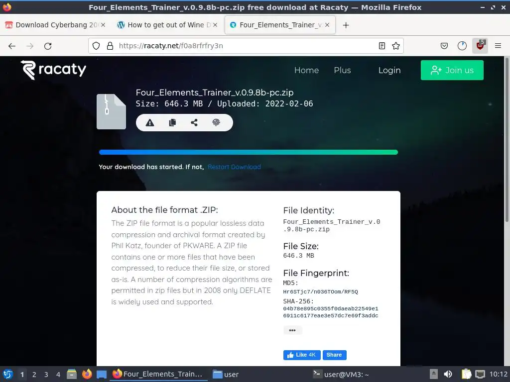This screenshot has width=510, height=382.
Task: Click the copy link icon under the filename
Action: [172, 122]
